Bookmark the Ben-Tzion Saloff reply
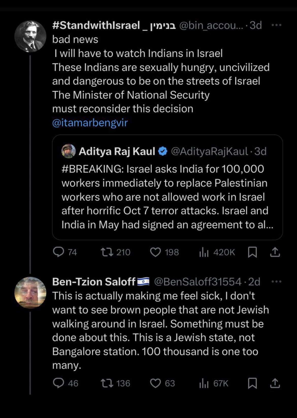This screenshot has height=418, width=297. coord(252,383)
